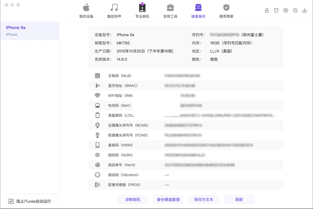Switch to 专业刷机 flashing tab
Image resolution: width=313 pixels, height=209 pixels.
[x=142, y=11]
